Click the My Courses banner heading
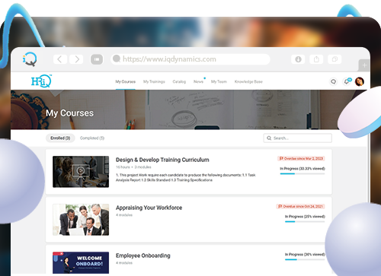The width and height of the screenshot is (381, 276). (x=69, y=113)
